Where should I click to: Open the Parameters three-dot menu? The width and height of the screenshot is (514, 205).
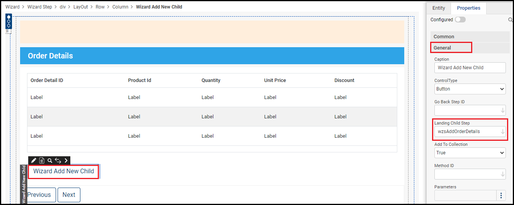[x=501, y=195]
